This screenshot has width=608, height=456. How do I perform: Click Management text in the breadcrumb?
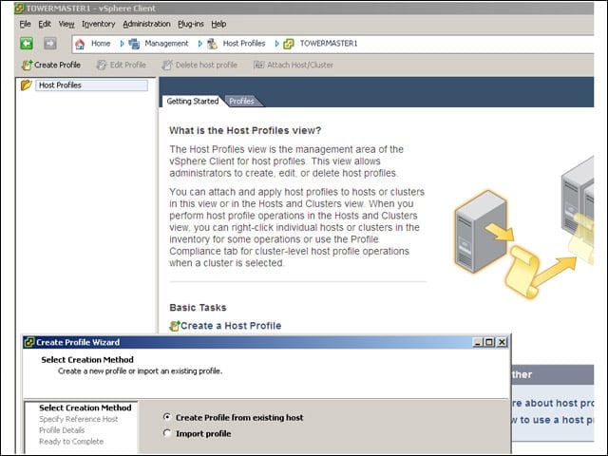(x=166, y=44)
